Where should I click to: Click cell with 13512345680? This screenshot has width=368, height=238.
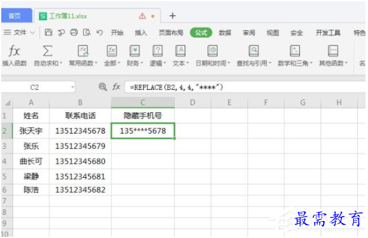point(80,161)
